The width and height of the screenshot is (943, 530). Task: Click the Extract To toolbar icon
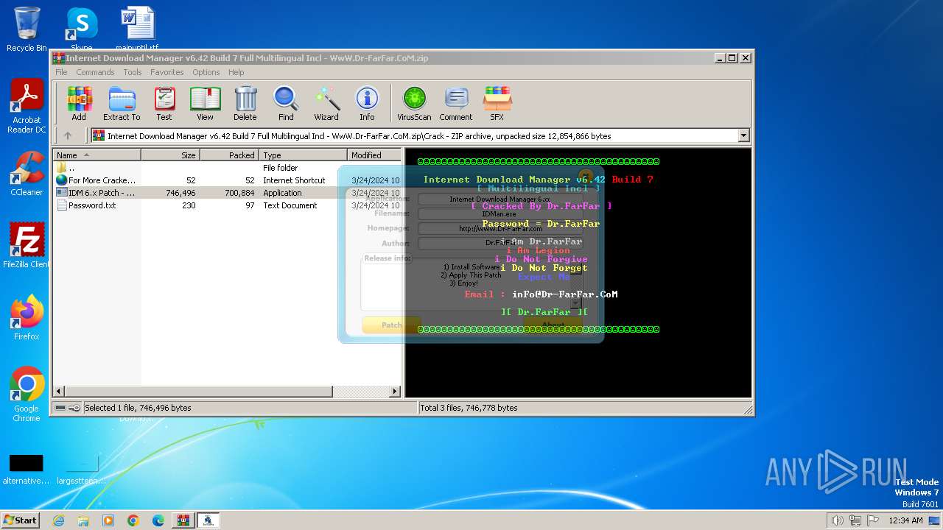click(122, 104)
